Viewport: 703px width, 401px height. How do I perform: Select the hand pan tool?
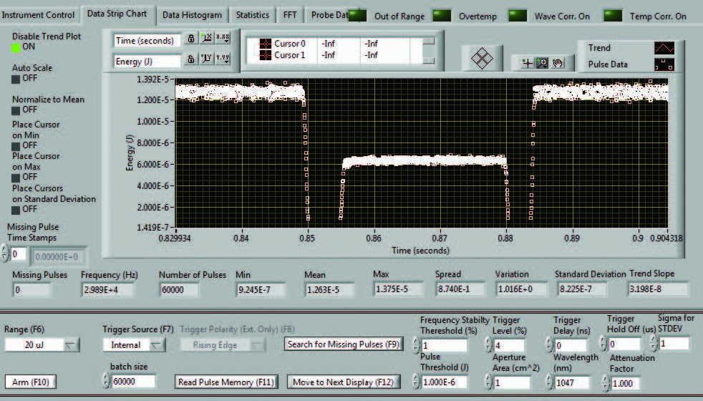tap(558, 63)
